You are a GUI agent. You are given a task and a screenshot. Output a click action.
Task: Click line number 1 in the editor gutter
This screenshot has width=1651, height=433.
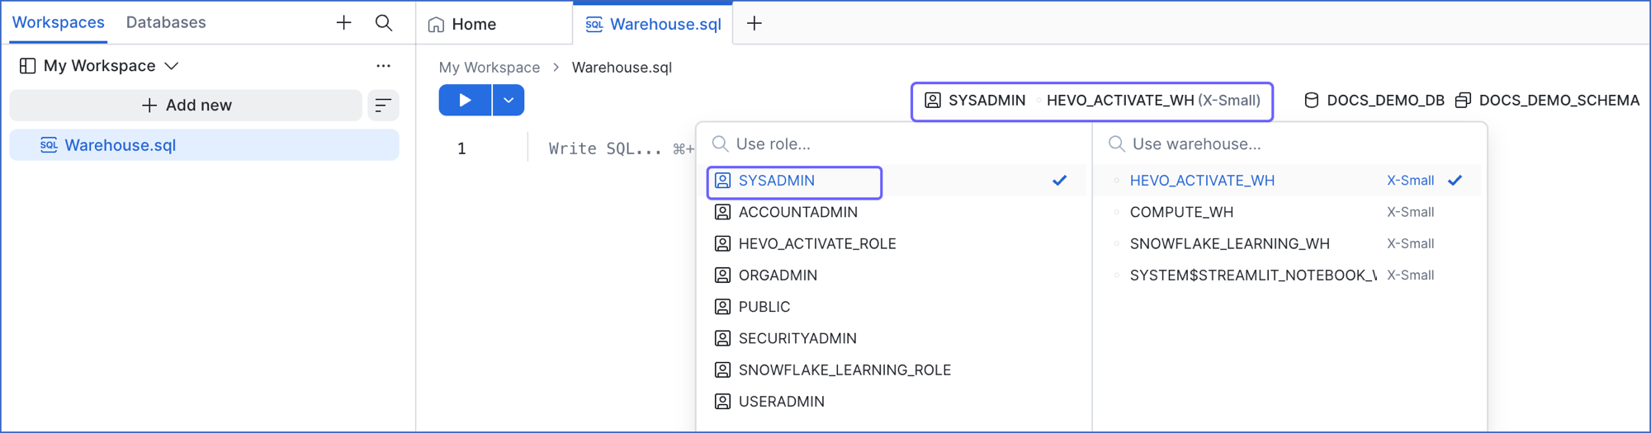coord(461,148)
